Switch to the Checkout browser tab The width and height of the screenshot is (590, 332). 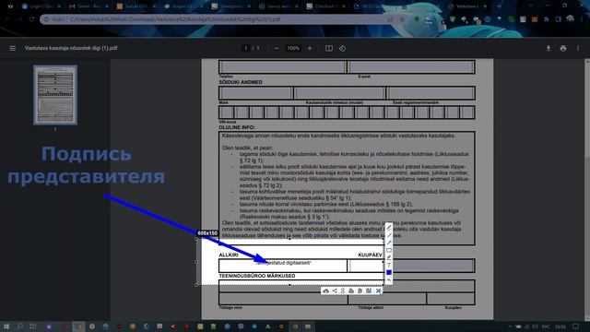coord(325,6)
